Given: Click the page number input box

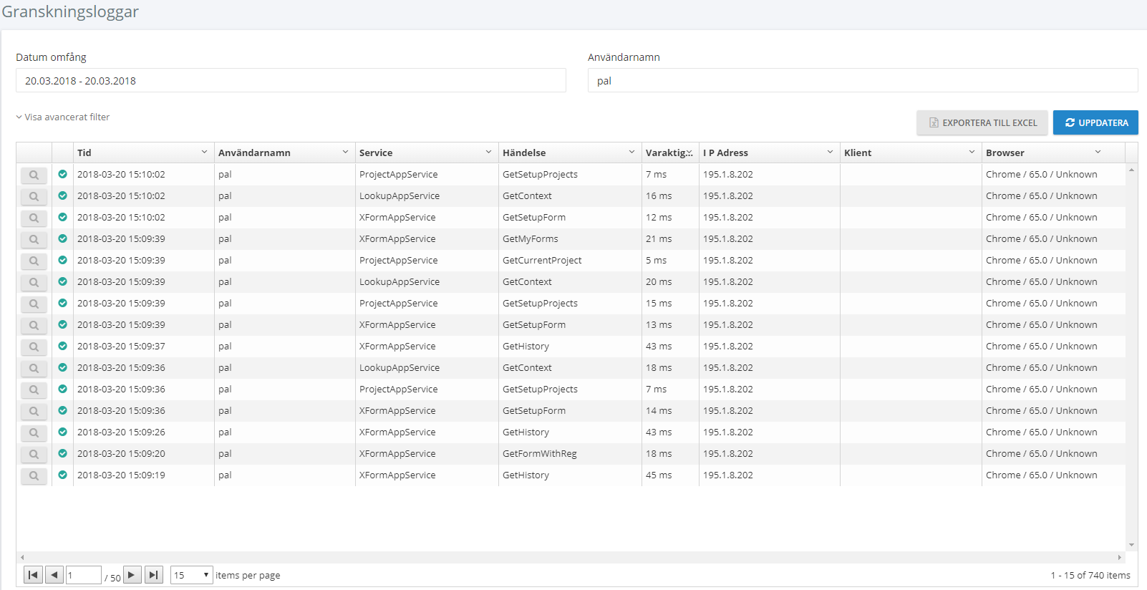Looking at the screenshot, I should tap(84, 575).
